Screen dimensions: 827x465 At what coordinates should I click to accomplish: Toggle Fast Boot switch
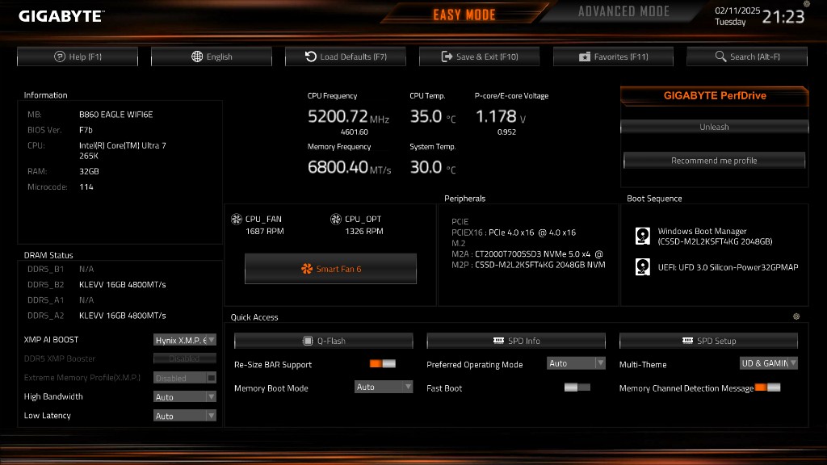pos(577,387)
